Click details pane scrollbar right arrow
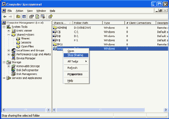The image size is (169, 119). coord(166,110)
